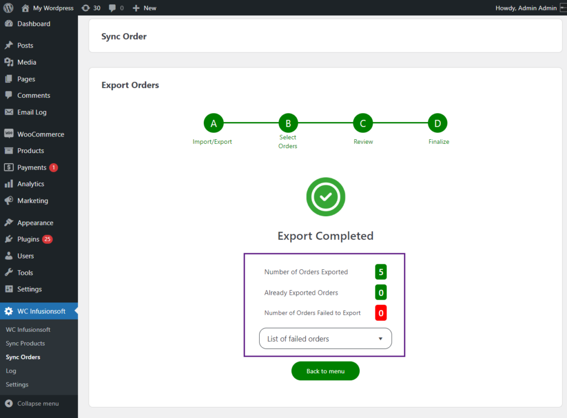Click the Export Completed title text
Image resolution: width=567 pixels, height=418 pixels.
click(326, 236)
